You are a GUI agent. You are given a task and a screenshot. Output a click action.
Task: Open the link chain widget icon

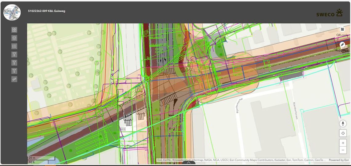[x=342, y=45]
